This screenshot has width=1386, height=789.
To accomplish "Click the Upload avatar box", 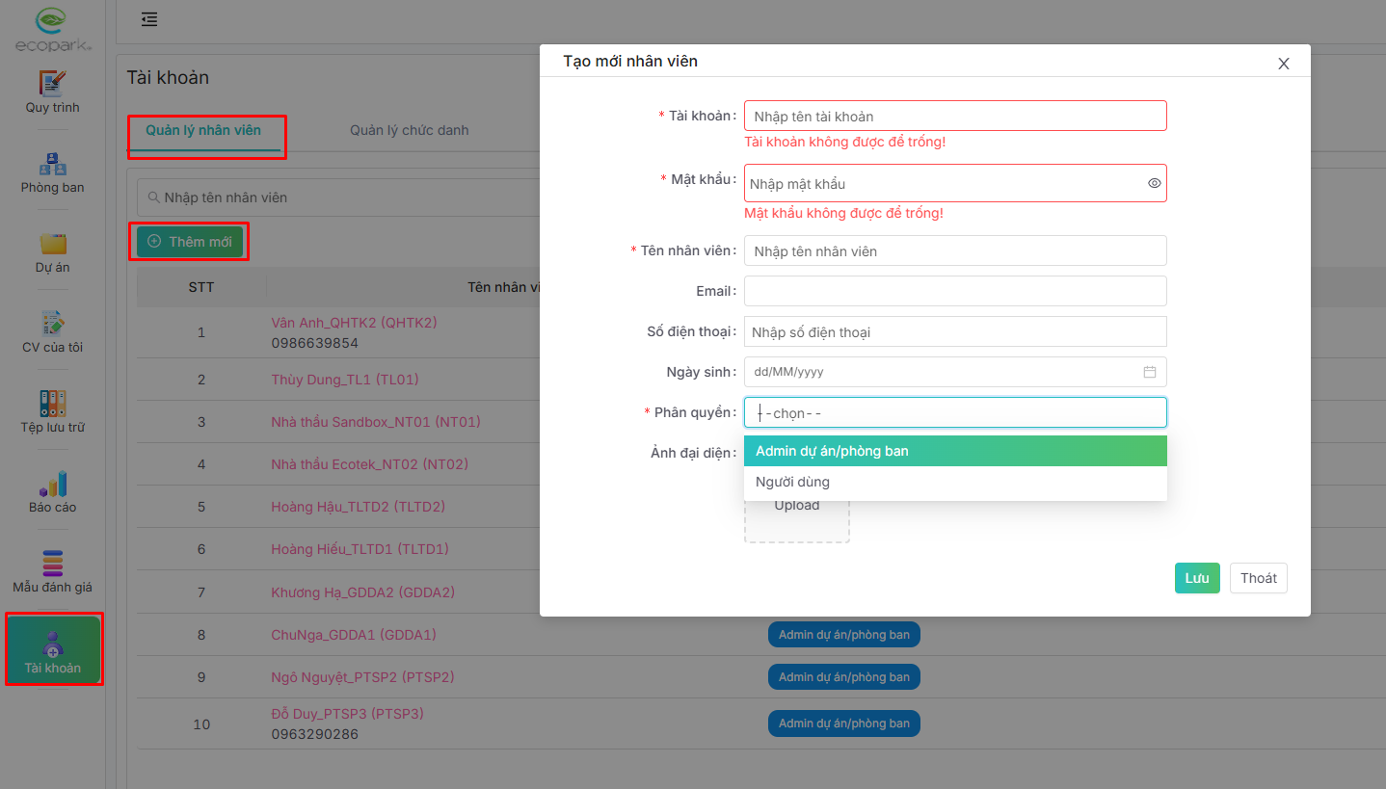I will 796,515.
